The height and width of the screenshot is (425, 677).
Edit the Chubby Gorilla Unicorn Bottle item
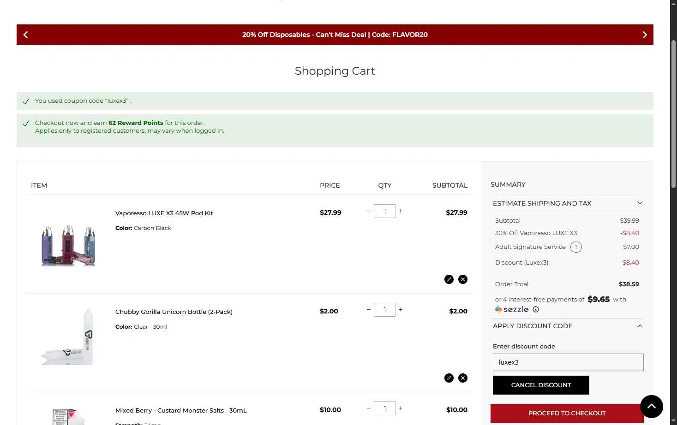click(x=449, y=378)
